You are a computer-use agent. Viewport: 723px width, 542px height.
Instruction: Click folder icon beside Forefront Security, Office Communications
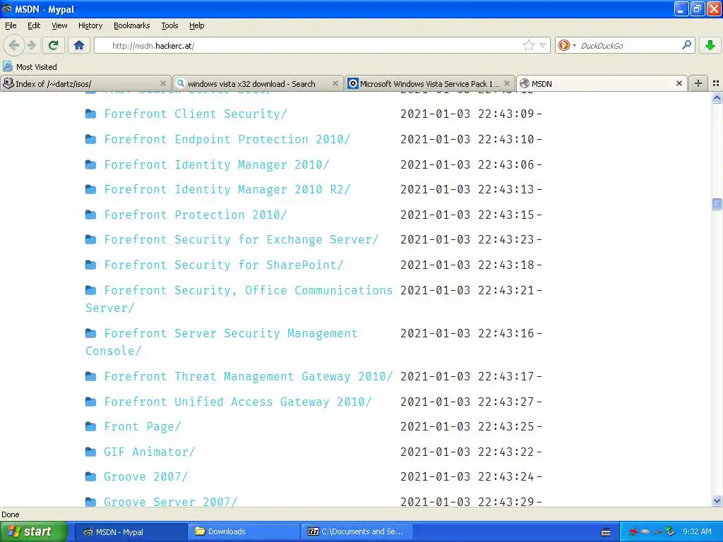click(x=91, y=290)
